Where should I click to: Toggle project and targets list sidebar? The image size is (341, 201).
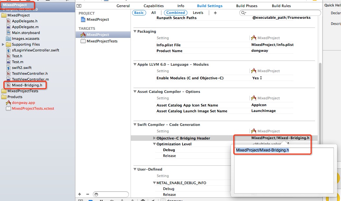coord(79,6)
